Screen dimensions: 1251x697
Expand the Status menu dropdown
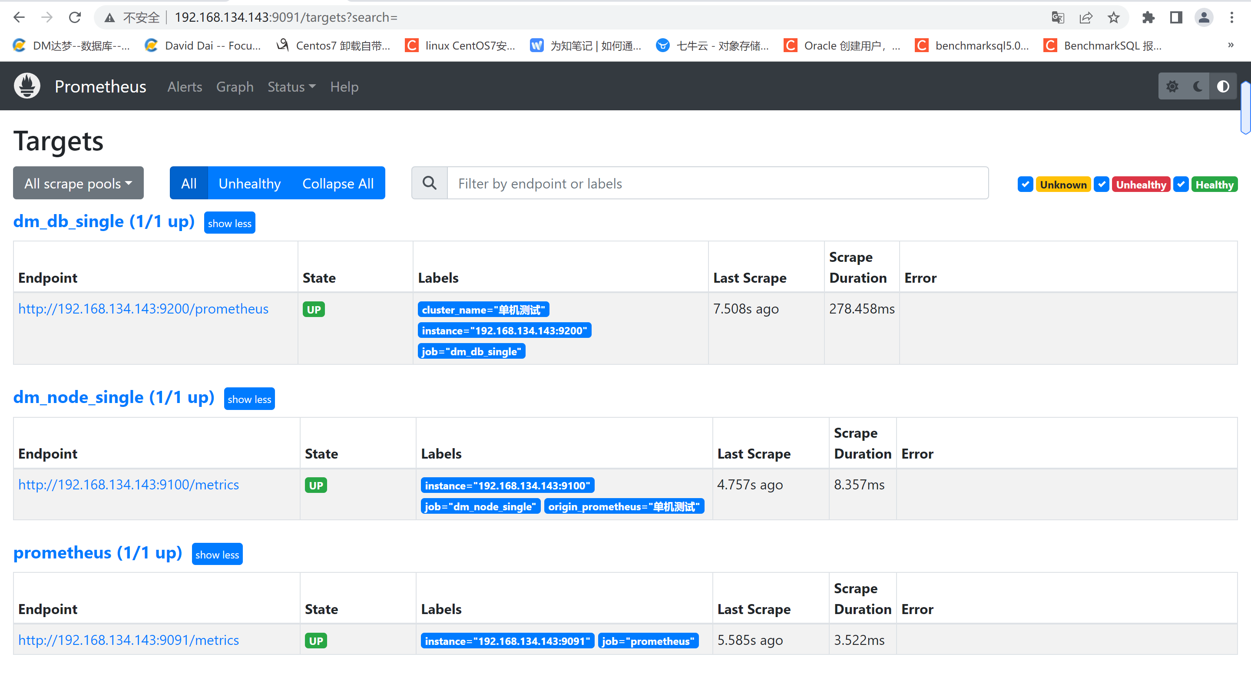click(x=291, y=87)
